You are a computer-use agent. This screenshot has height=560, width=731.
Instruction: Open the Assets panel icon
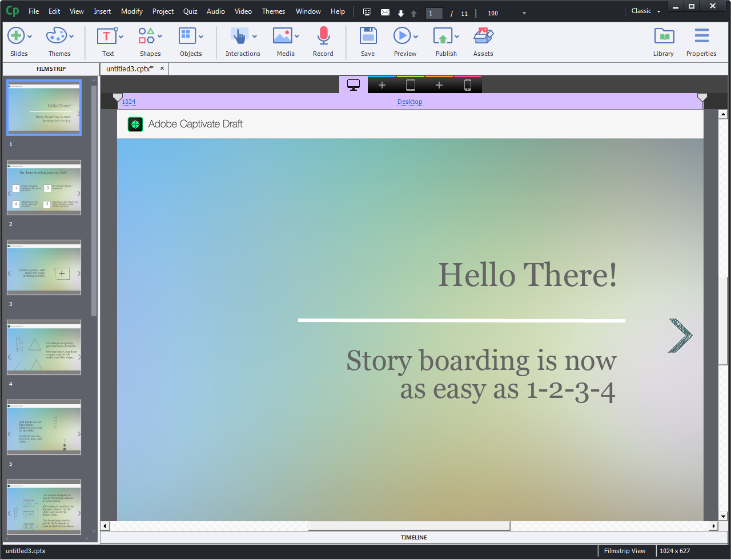(483, 37)
